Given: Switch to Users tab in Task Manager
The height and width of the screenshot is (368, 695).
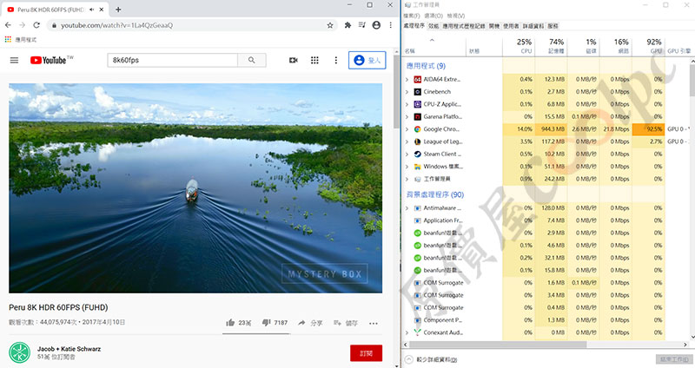Looking at the screenshot, I should coord(511,26).
